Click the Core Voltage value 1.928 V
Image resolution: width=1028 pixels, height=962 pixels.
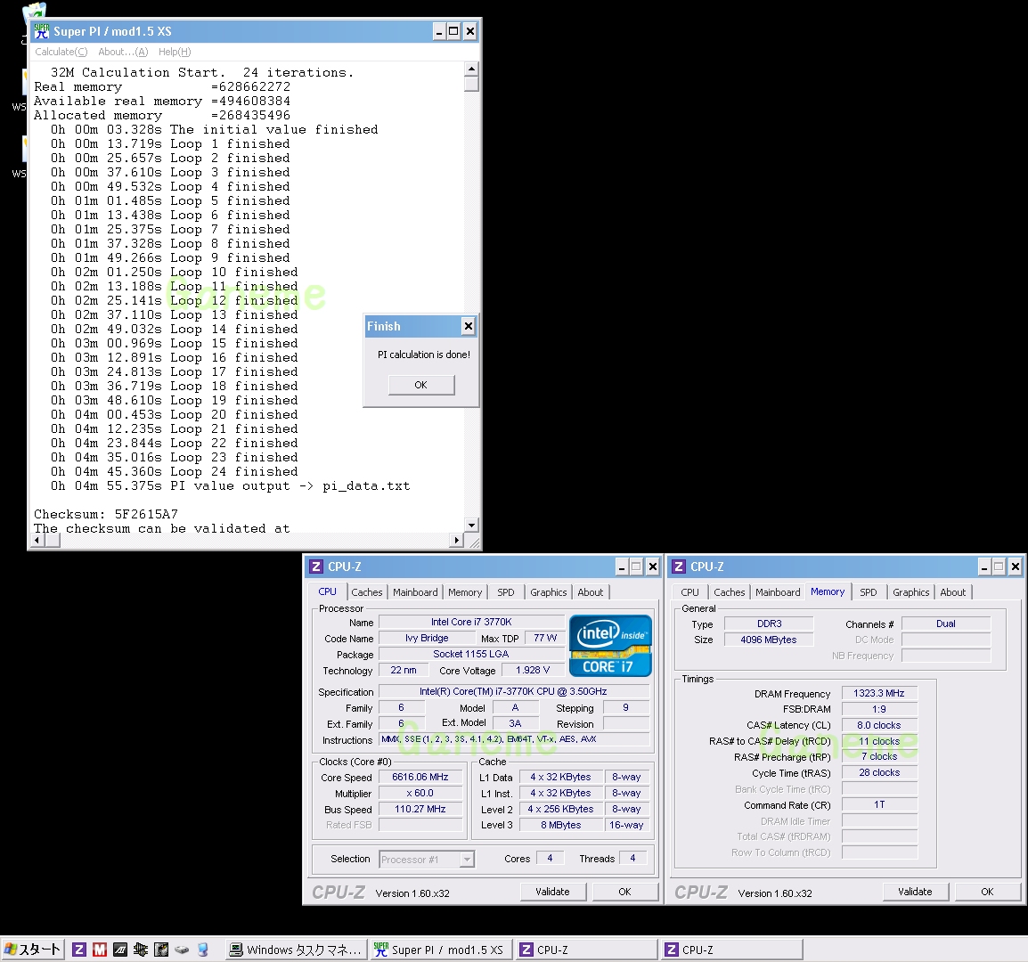coord(533,670)
